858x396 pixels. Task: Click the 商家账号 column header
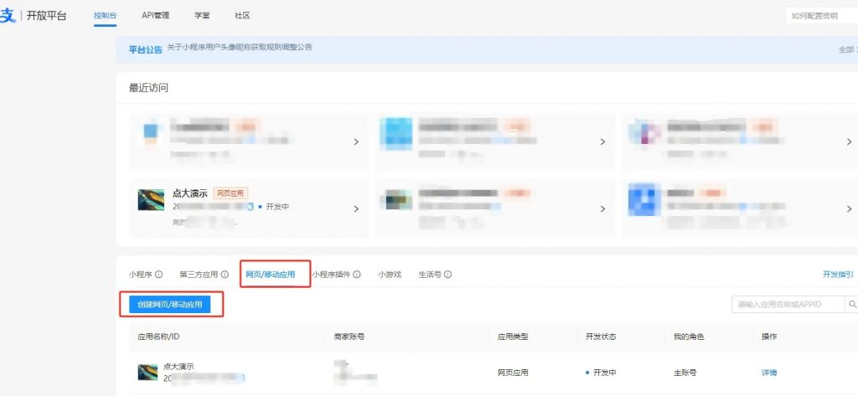(x=349, y=337)
